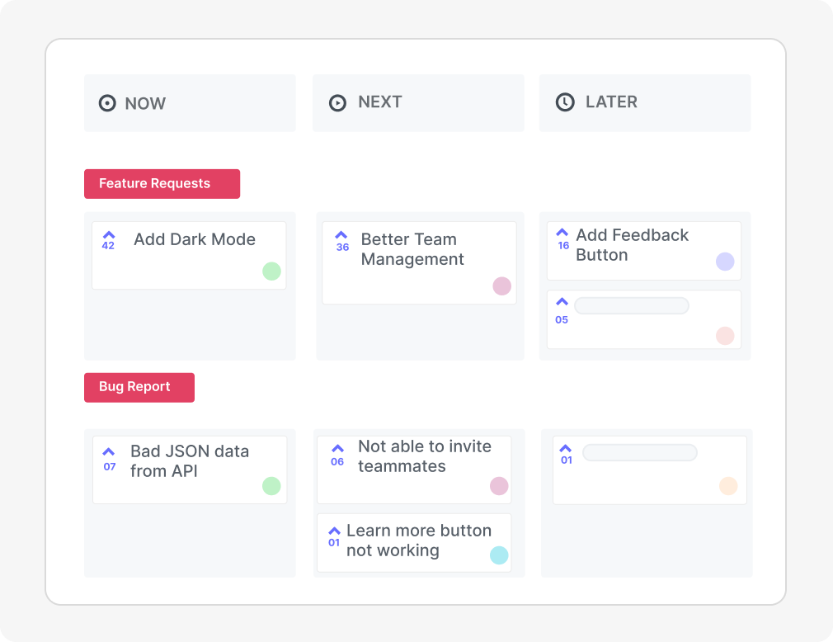
Task: Open the Better Team Management title
Action: pos(412,249)
